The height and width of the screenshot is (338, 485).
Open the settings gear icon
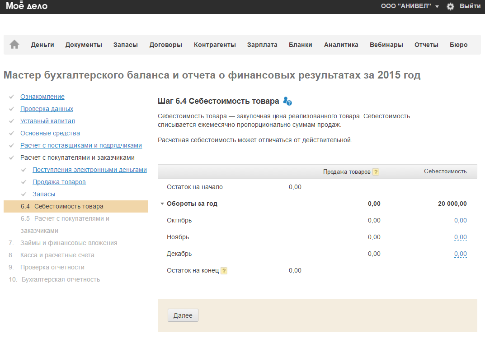point(450,6)
